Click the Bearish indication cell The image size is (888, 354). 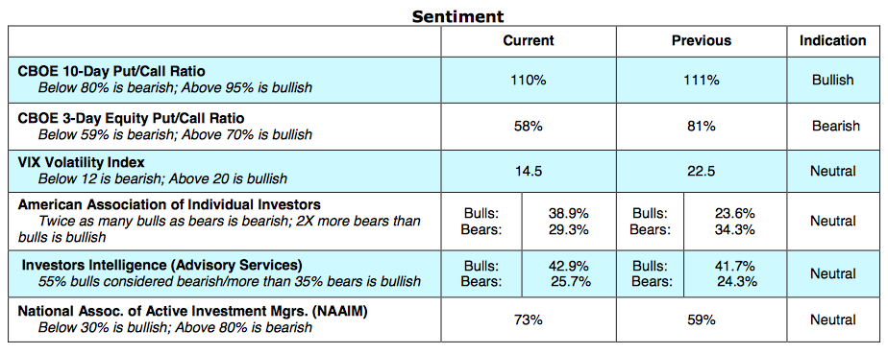click(x=835, y=126)
